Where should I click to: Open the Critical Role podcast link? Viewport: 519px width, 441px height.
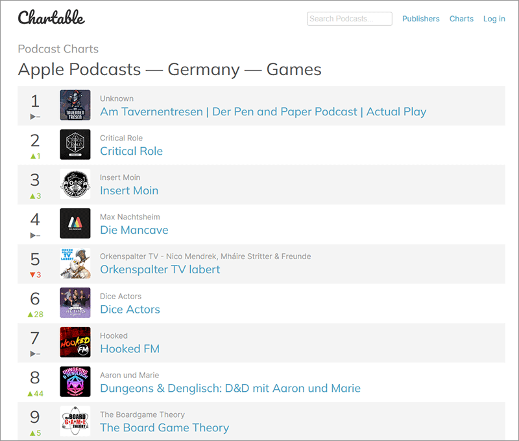(x=131, y=151)
